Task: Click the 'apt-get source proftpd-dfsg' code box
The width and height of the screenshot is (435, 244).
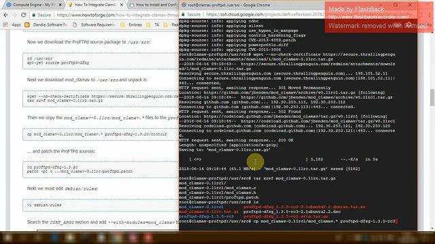Action: (x=101, y=60)
